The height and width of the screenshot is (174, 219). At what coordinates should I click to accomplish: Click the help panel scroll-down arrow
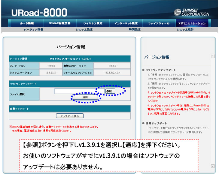pos(213,166)
